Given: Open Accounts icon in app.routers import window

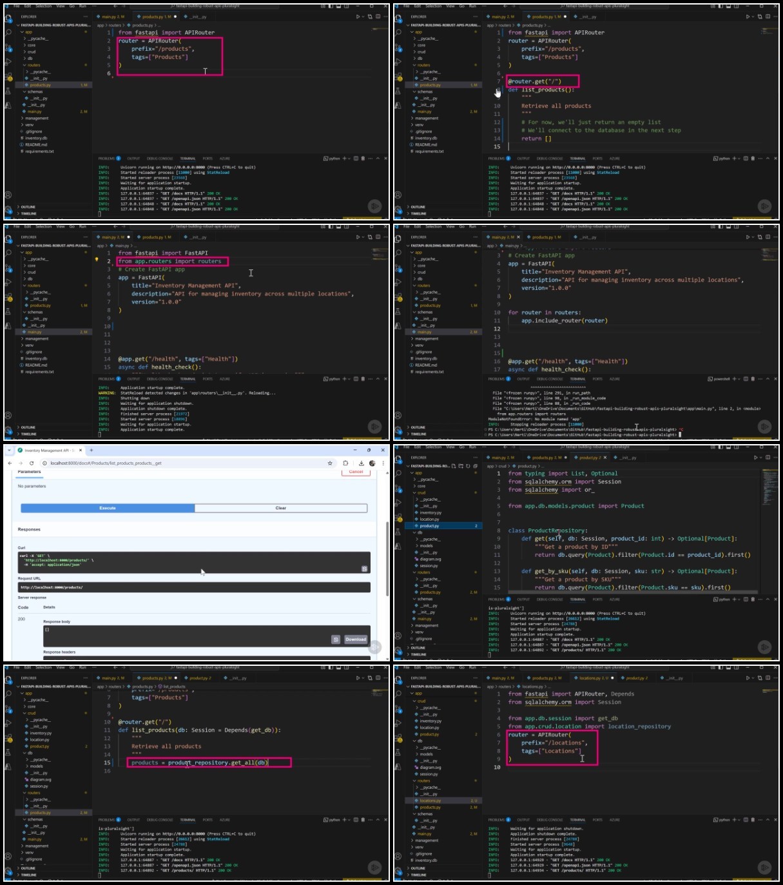Looking at the screenshot, I should pyautogui.click(x=8, y=415).
